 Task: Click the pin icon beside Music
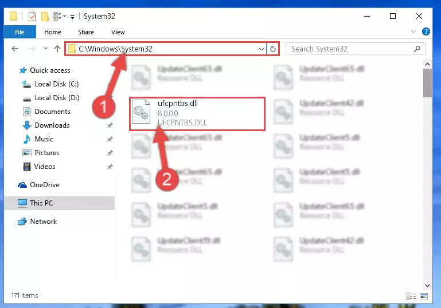110,139
